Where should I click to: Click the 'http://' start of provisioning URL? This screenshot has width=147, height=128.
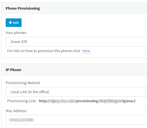coord(45,101)
